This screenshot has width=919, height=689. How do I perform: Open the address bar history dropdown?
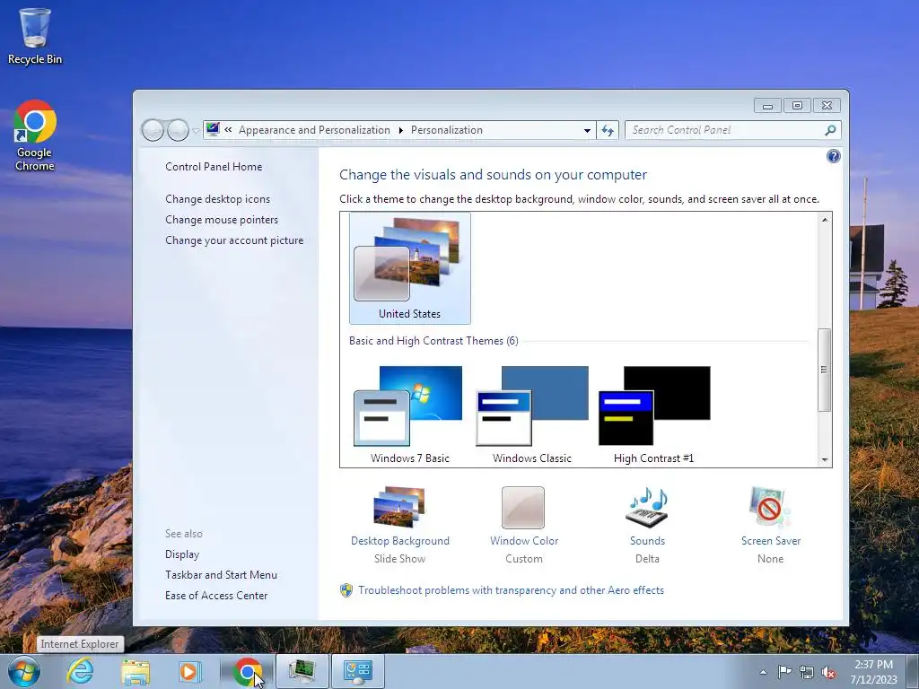click(587, 130)
